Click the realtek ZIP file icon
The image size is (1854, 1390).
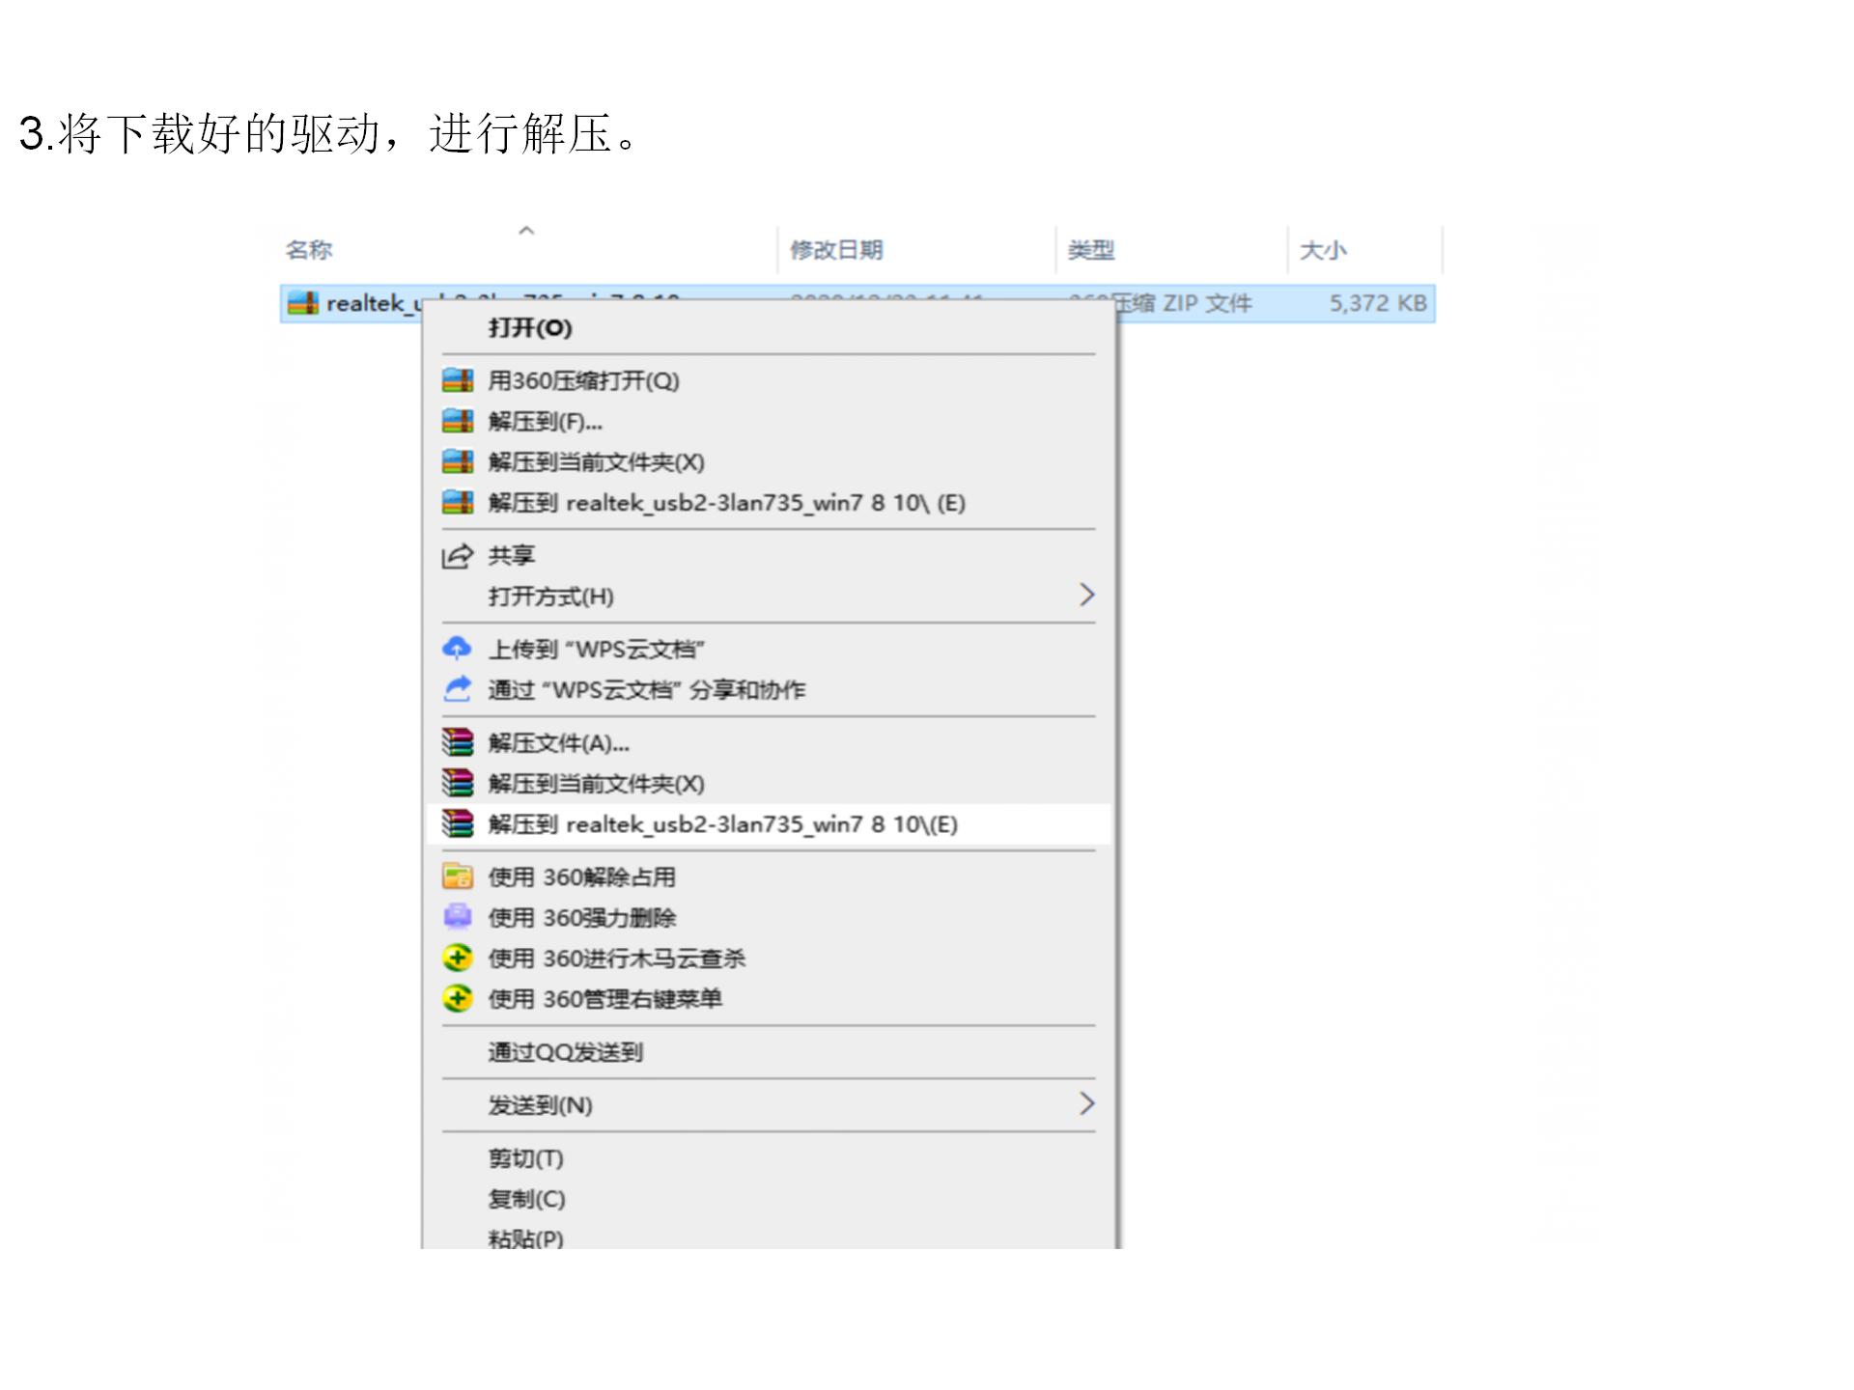302,303
